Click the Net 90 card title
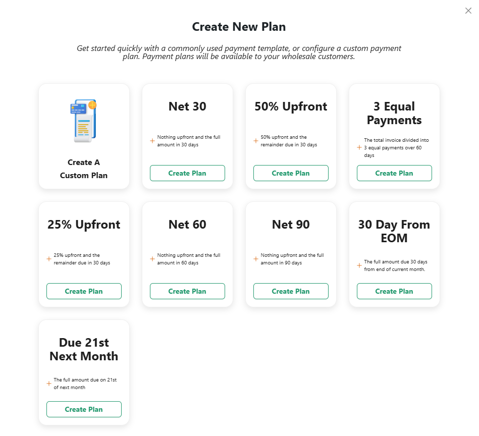This screenshot has width=479, height=436. (291, 225)
